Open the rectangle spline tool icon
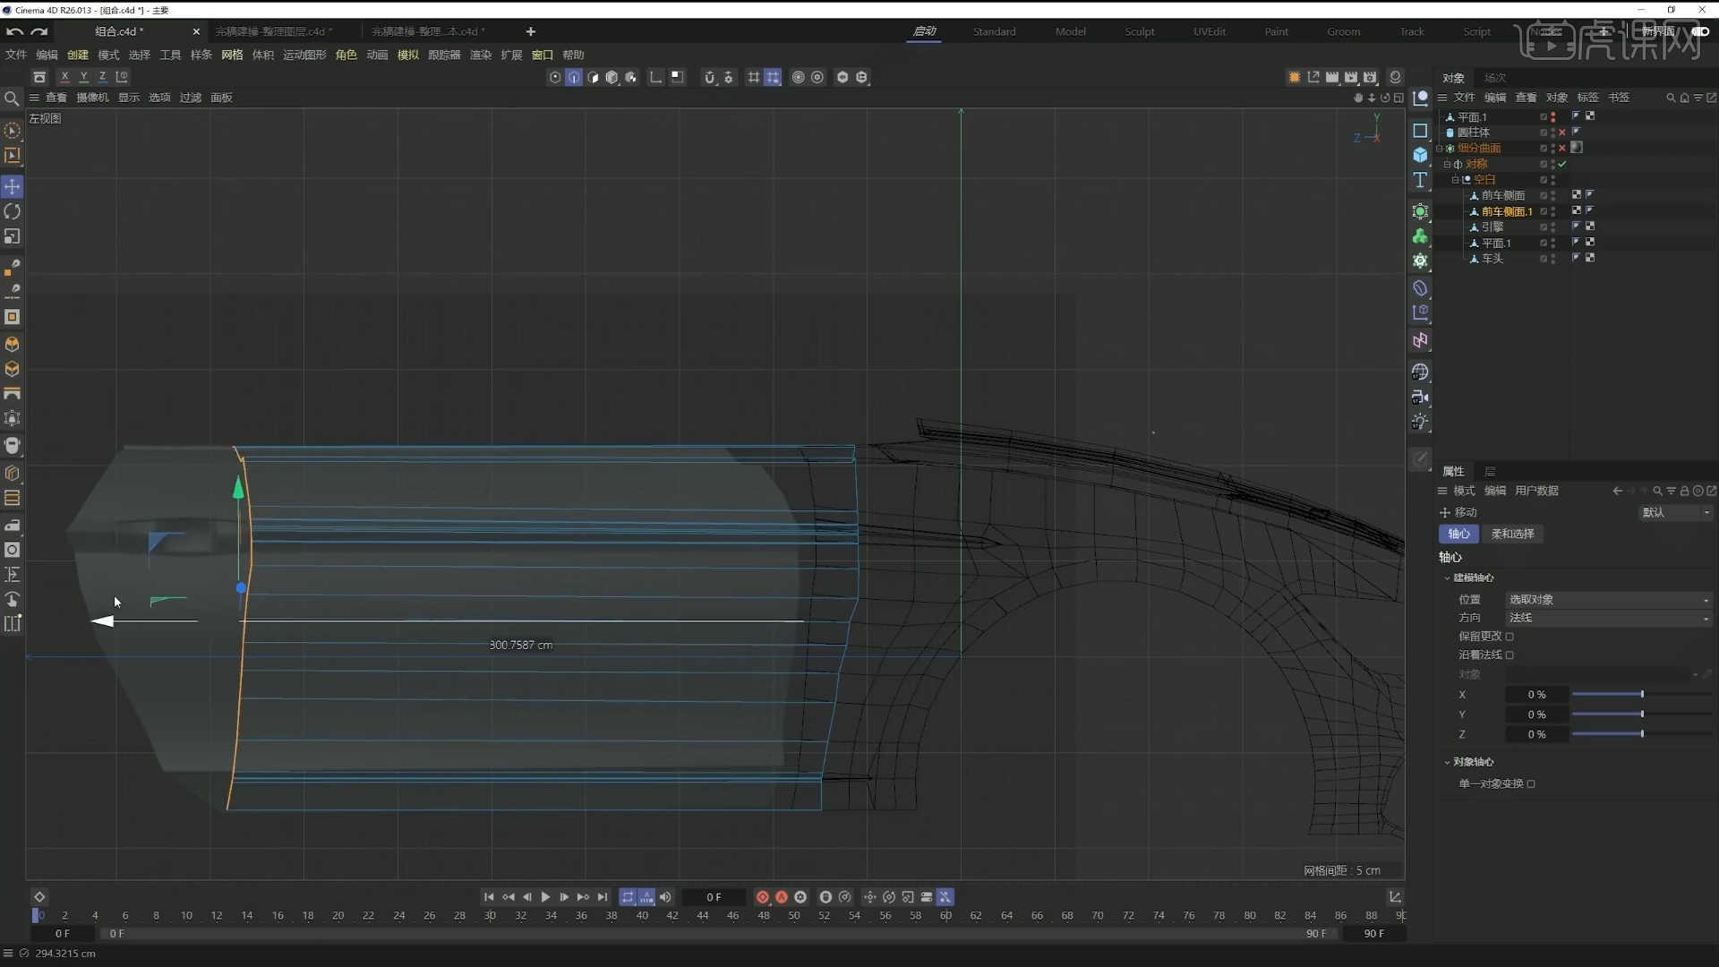 [1420, 131]
